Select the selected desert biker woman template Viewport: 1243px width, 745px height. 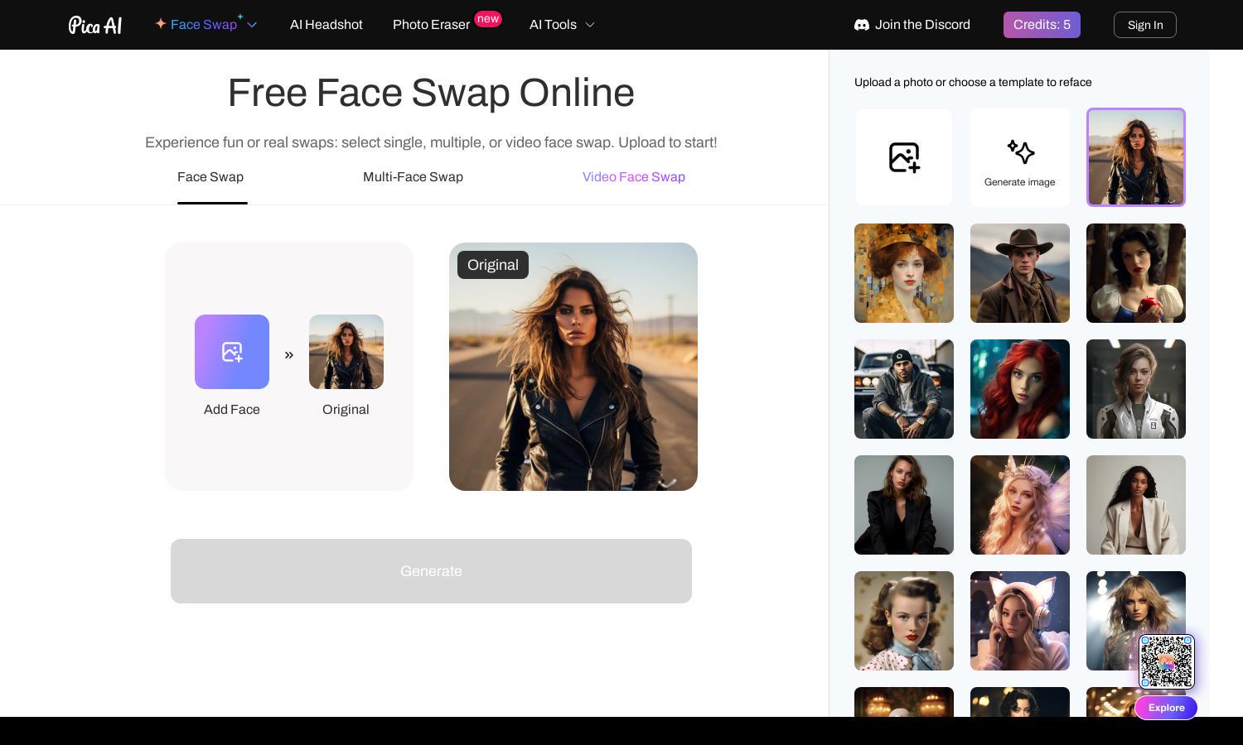tap(1136, 157)
